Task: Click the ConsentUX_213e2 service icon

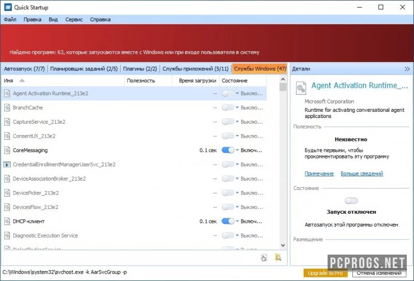Action: click(x=7, y=136)
